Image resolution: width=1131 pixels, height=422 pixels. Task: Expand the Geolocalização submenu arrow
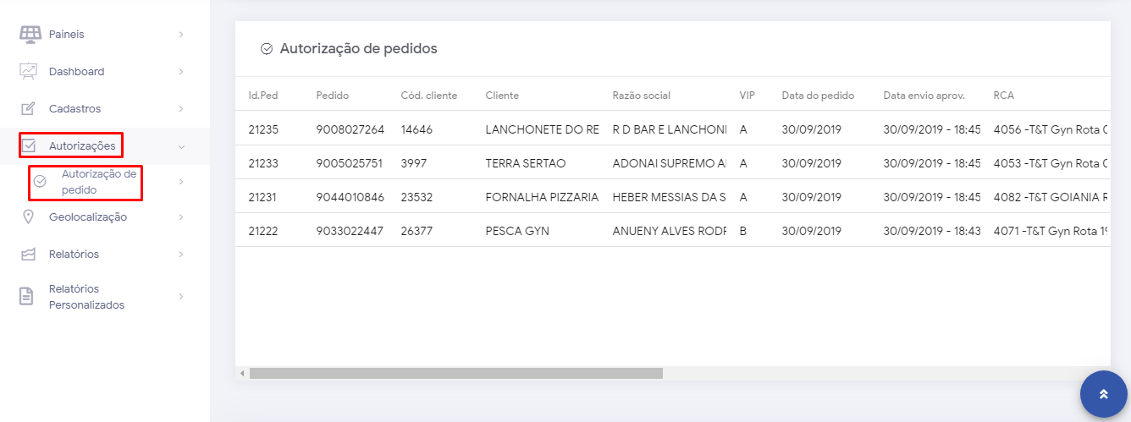tap(181, 217)
